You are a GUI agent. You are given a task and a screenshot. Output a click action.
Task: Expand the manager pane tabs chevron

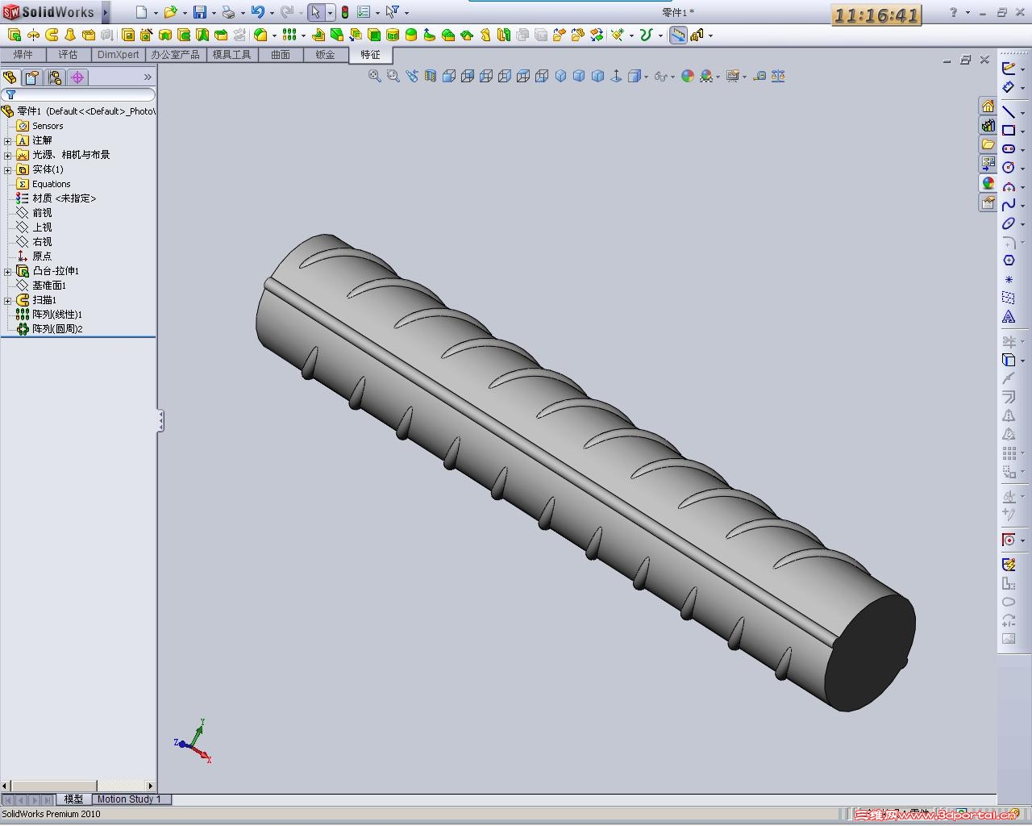point(148,77)
